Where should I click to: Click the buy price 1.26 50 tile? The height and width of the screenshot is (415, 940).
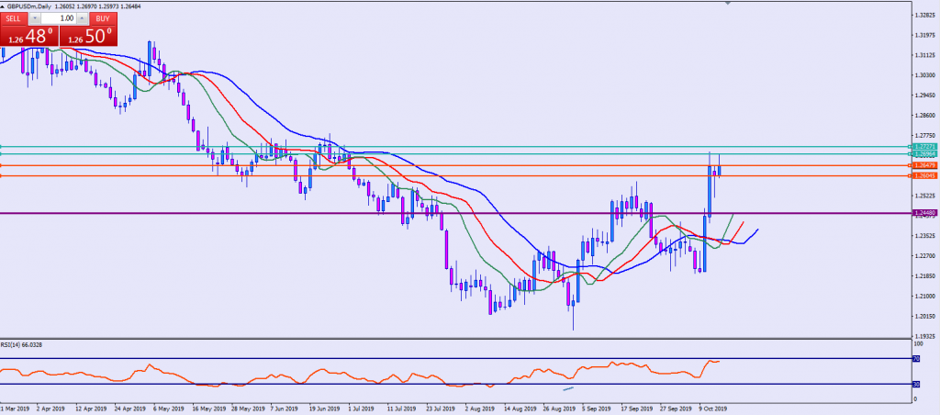pos(87,36)
